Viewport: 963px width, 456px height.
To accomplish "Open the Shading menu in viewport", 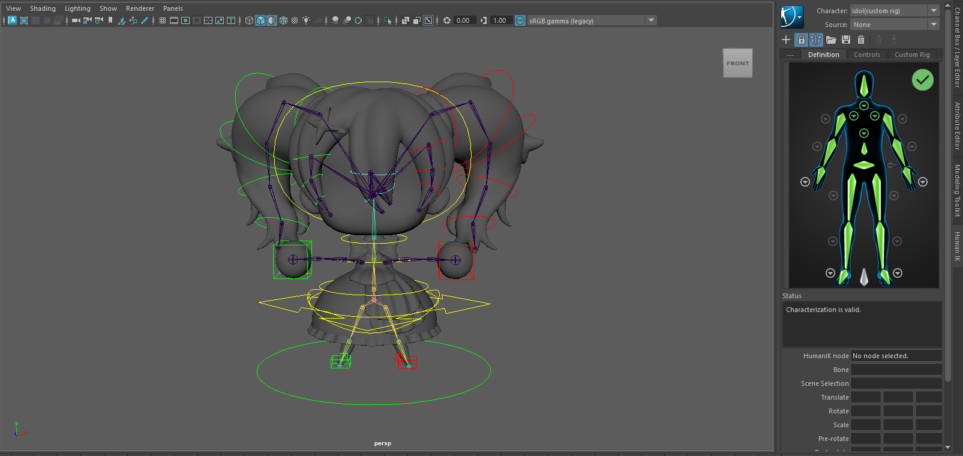I will click(43, 8).
